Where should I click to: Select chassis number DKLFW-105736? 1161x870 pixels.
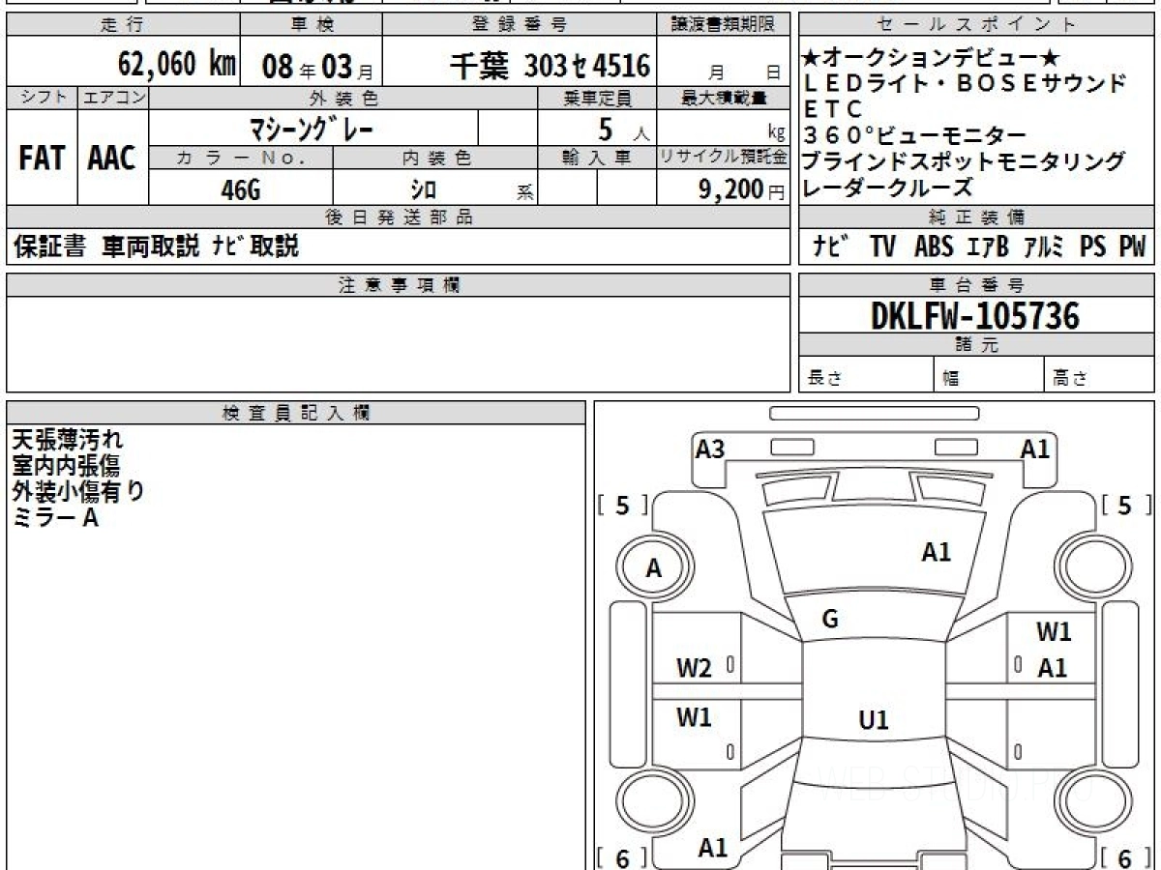pos(975,315)
